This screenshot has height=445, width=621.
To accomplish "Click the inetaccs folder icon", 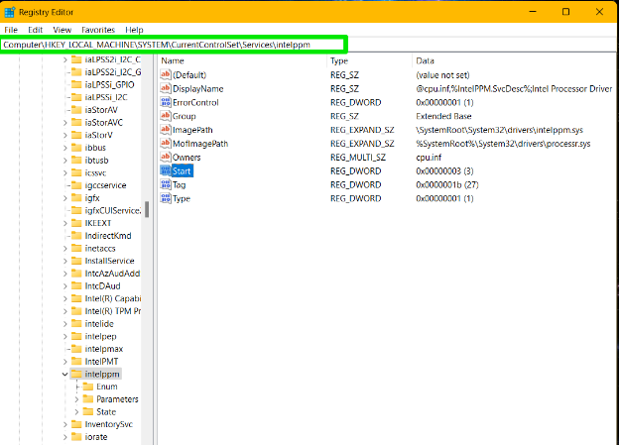I will [x=76, y=249].
